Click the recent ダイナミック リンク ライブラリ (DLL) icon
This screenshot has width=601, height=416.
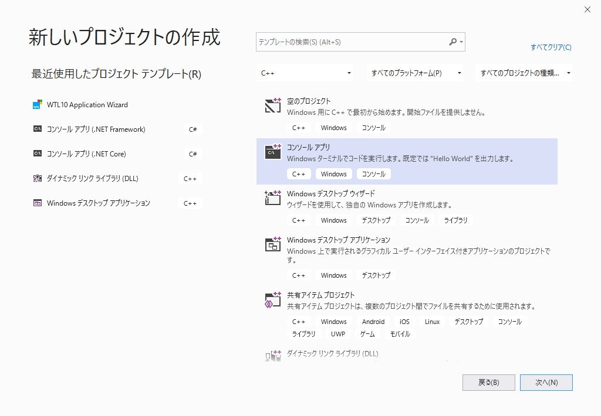[x=37, y=178]
